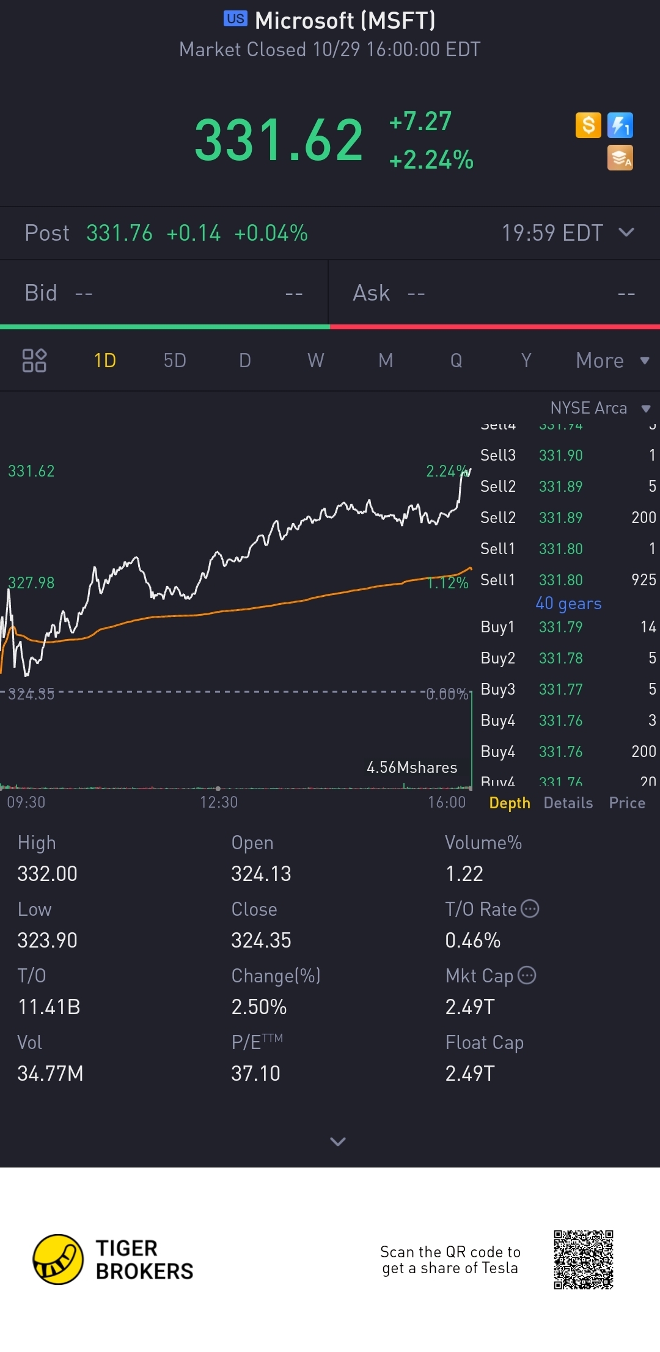Switch to the Q quarterly chart tab
The width and height of the screenshot is (660, 1352).
(x=456, y=360)
